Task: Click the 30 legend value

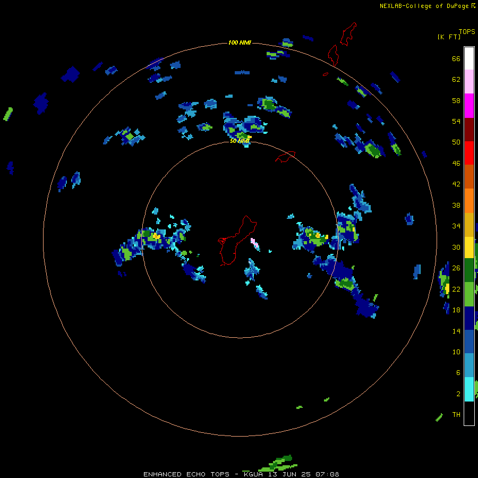Action: 456,247
